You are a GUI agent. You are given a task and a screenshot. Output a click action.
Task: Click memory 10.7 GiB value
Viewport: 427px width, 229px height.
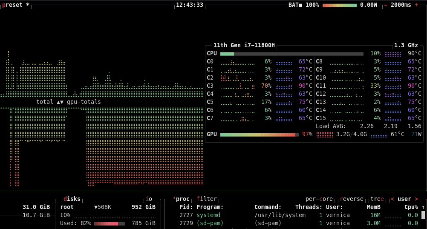(x=36, y=215)
